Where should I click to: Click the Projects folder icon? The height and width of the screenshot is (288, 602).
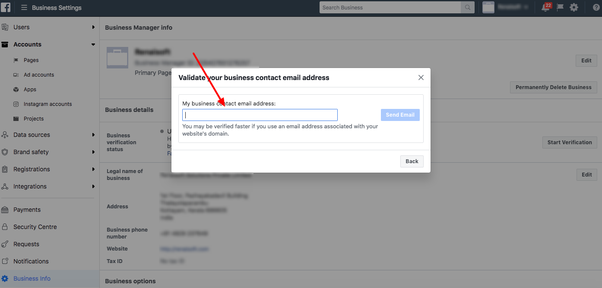[16, 119]
